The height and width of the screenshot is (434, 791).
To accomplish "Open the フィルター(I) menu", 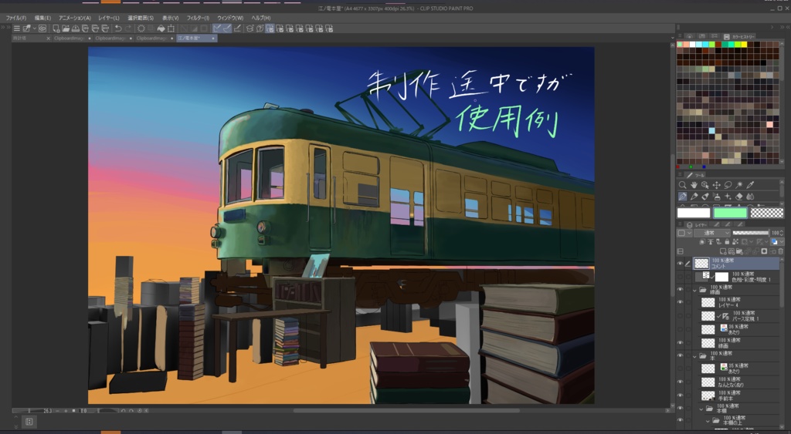I will tap(198, 19).
